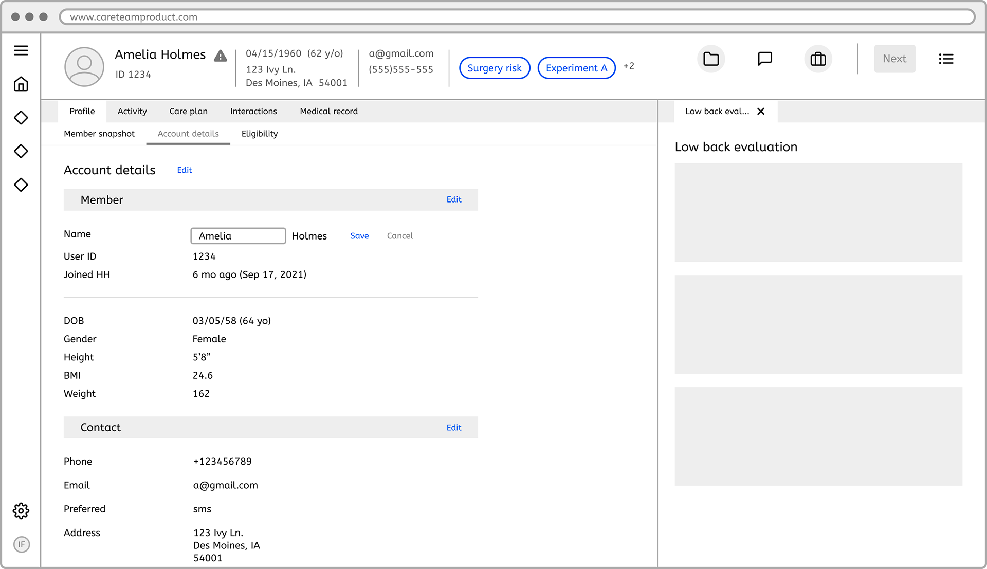The height and width of the screenshot is (569, 987).
Task: Open settings gear in sidebar
Action: pyautogui.click(x=21, y=510)
